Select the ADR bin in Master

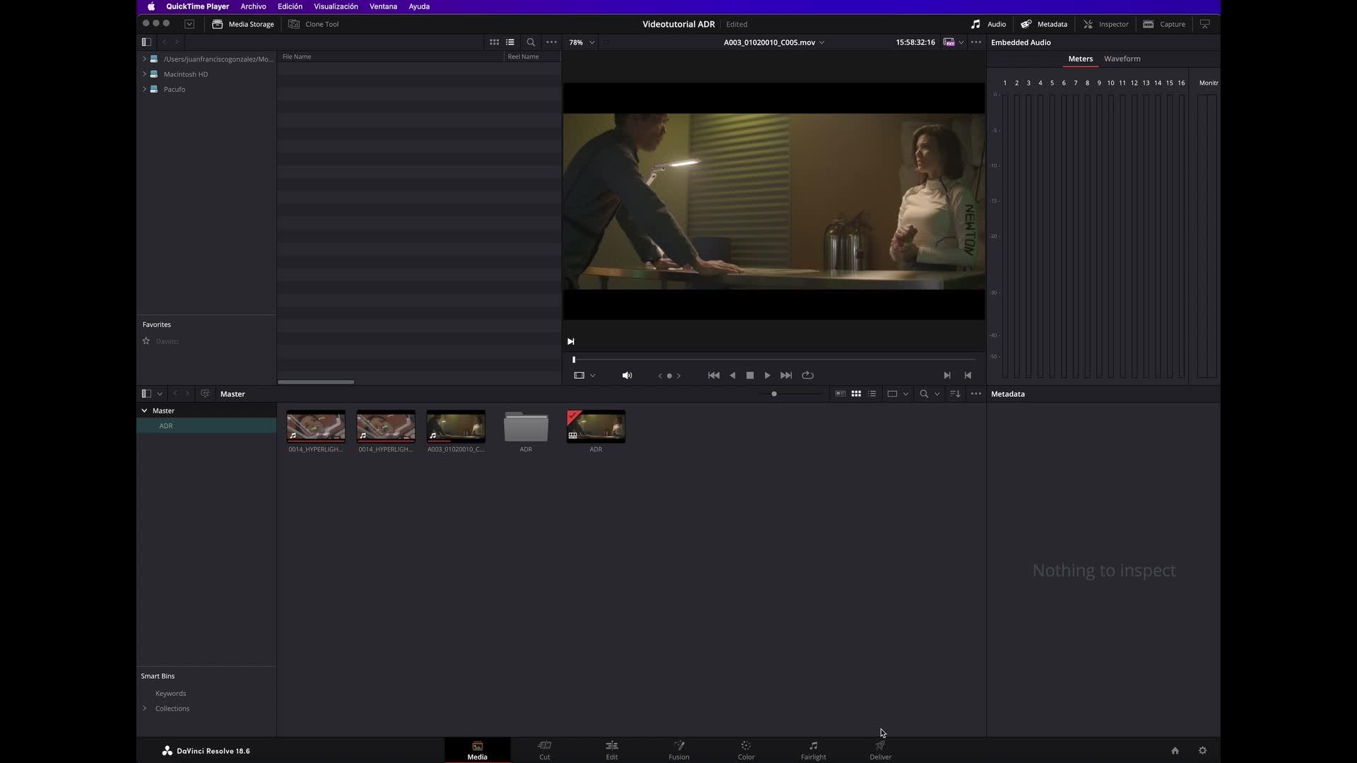(166, 426)
